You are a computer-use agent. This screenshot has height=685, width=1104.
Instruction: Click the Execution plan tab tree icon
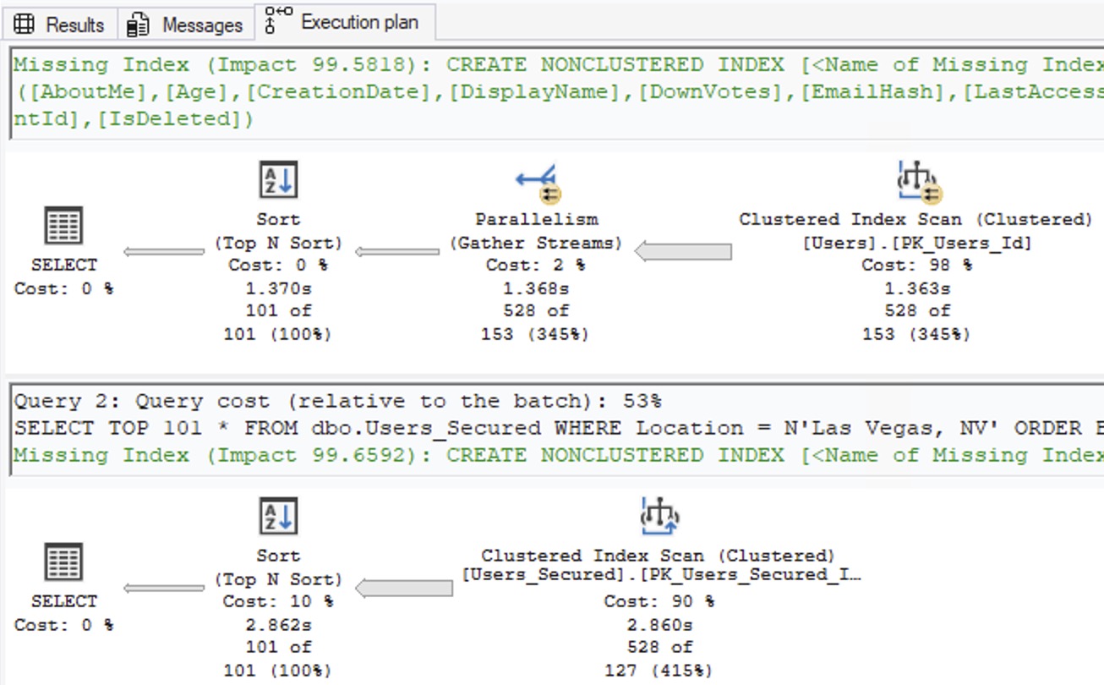pyautogui.click(x=278, y=21)
